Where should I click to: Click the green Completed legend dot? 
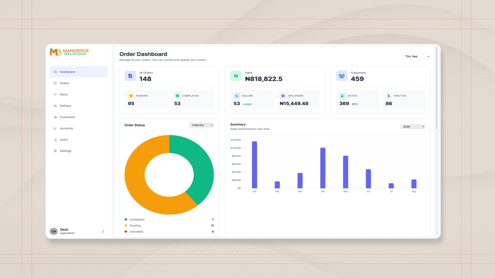[x=126, y=220]
